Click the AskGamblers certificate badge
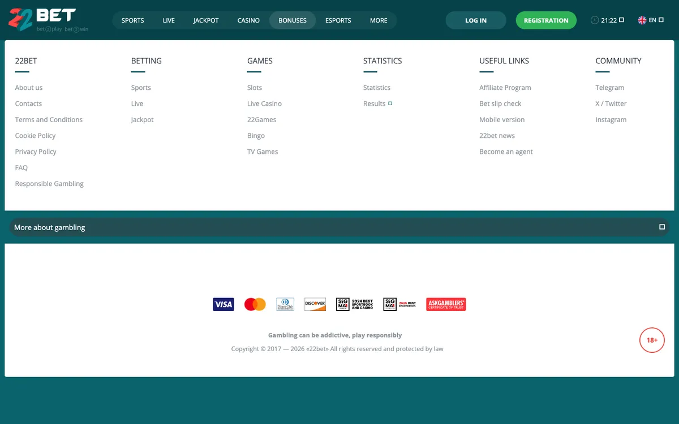Screen dimensions: 679x424 pos(446,305)
